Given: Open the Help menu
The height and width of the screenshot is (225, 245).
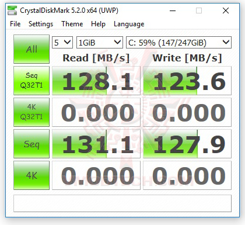Looking at the screenshot, I should click(98, 24).
